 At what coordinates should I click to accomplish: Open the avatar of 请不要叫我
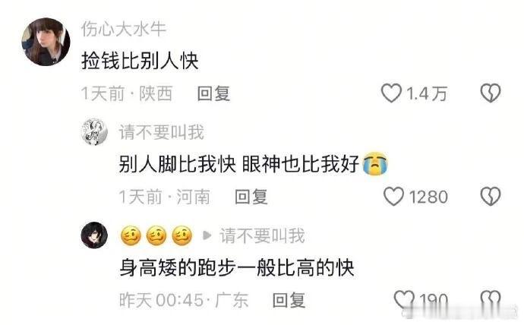(x=95, y=131)
